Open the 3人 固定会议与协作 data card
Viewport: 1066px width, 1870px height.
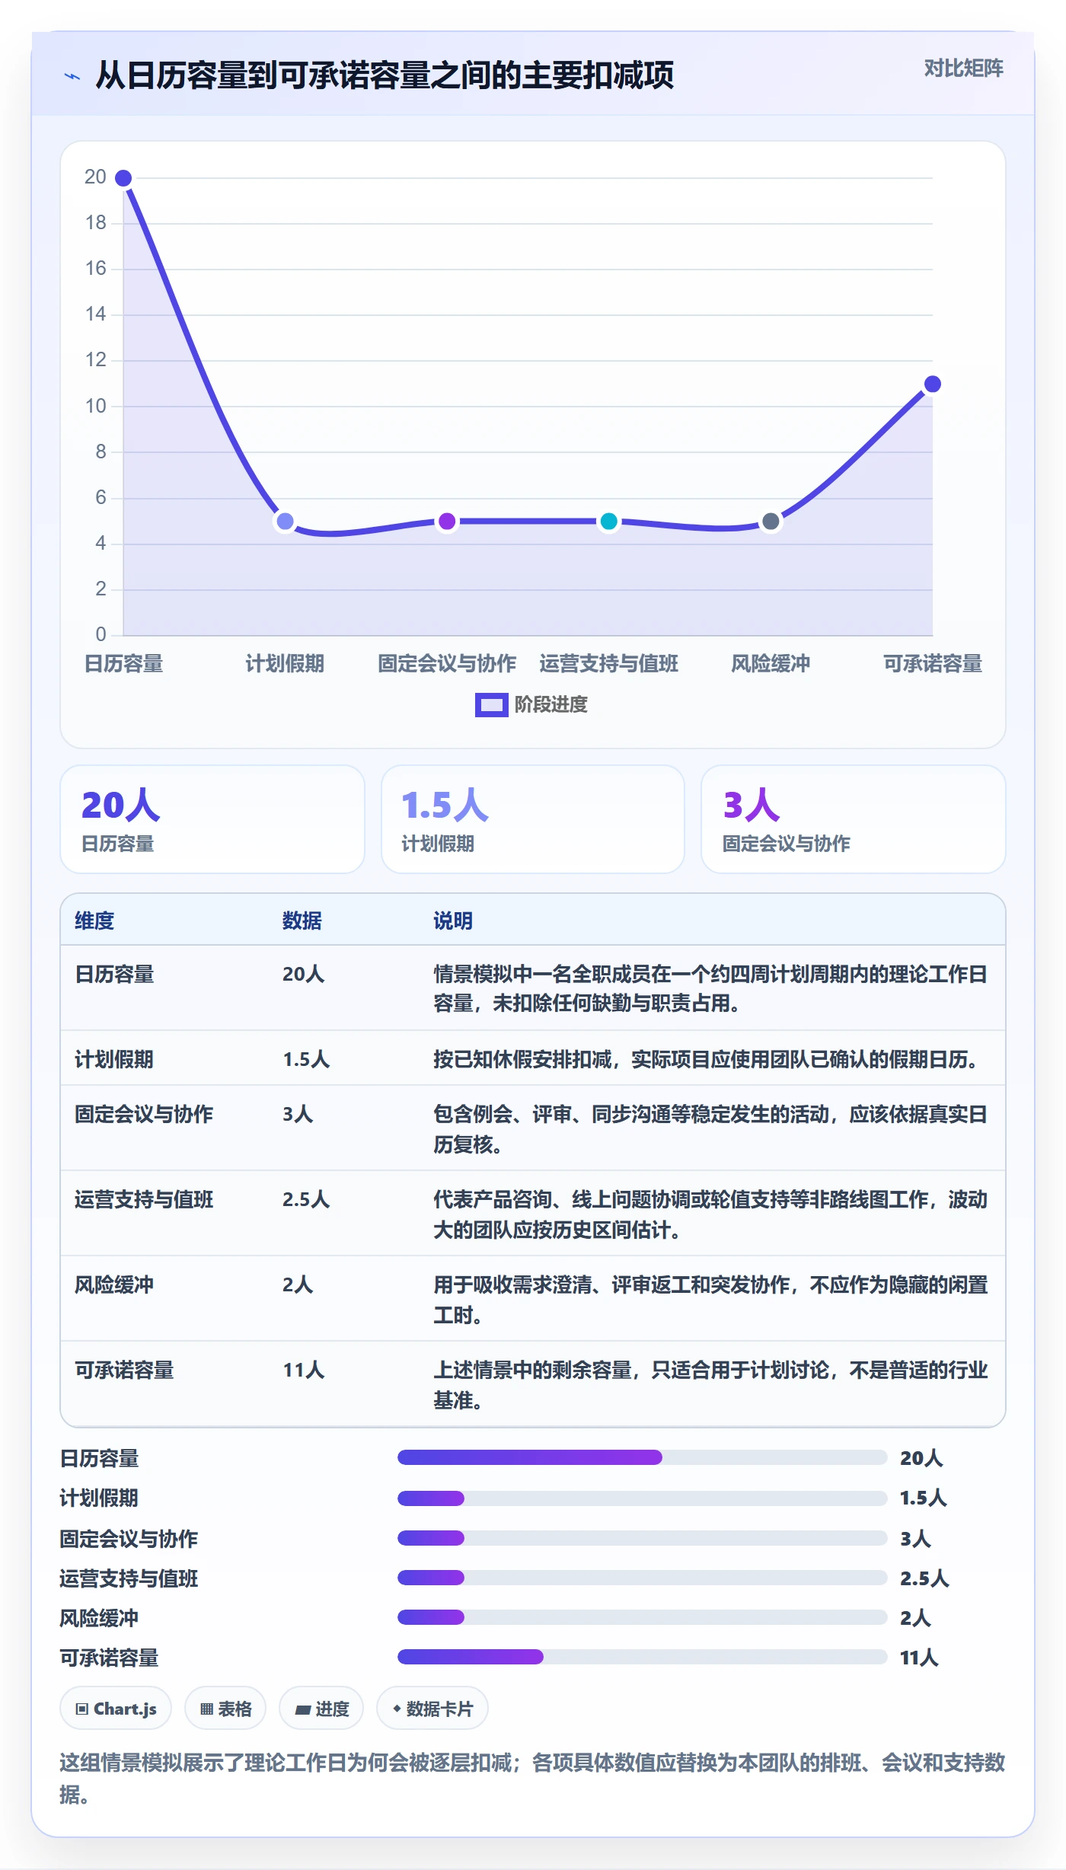click(x=853, y=819)
